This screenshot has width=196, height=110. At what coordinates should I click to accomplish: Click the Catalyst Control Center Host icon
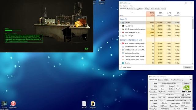[x=123, y=56]
